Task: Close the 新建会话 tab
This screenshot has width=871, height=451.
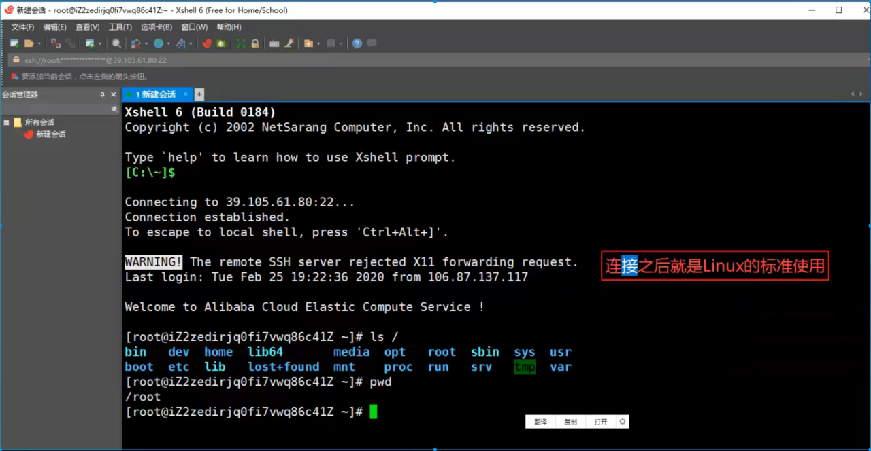Action: pos(184,94)
